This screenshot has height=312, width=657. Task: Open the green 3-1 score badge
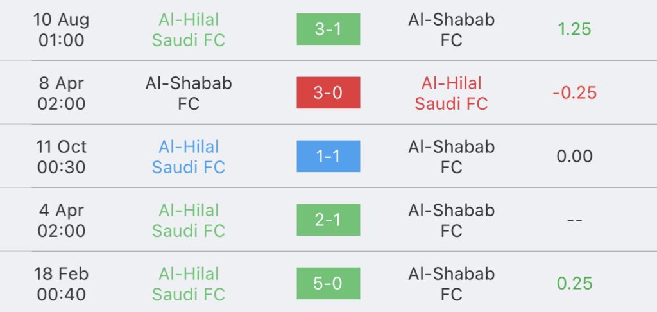click(x=328, y=29)
